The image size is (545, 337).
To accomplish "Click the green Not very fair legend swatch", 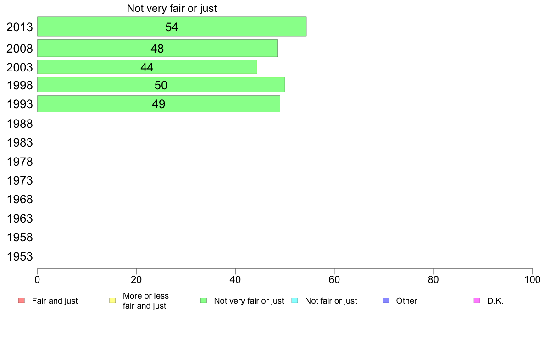I will click(x=204, y=300).
